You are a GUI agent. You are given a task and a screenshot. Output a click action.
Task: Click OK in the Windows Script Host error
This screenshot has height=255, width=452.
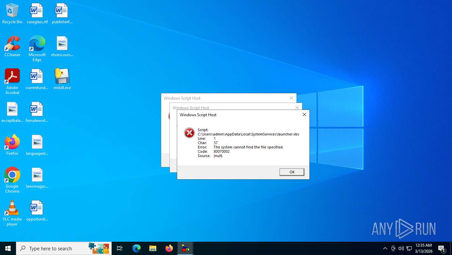292,172
